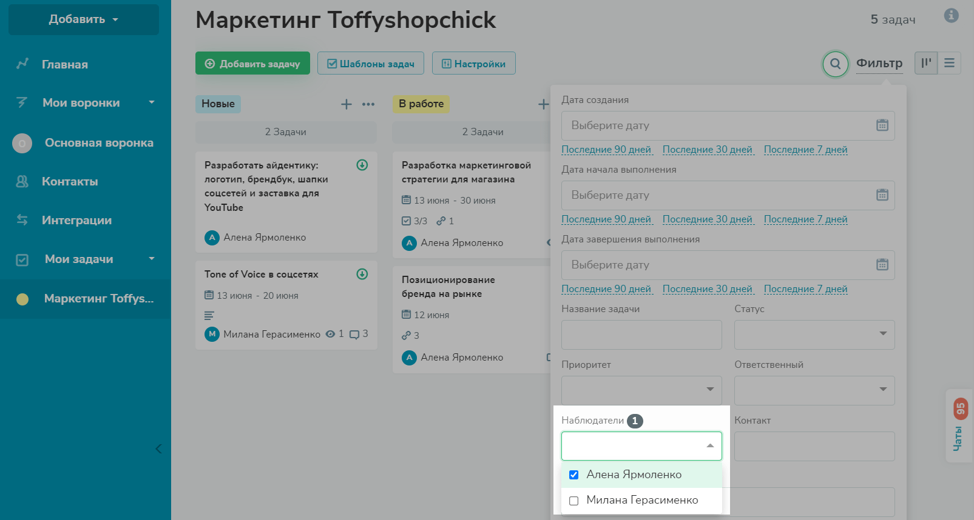This screenshot has height=520, width=974.
Task: Click Наблюдатели count badge 1
Action: [x=635, y=421]
